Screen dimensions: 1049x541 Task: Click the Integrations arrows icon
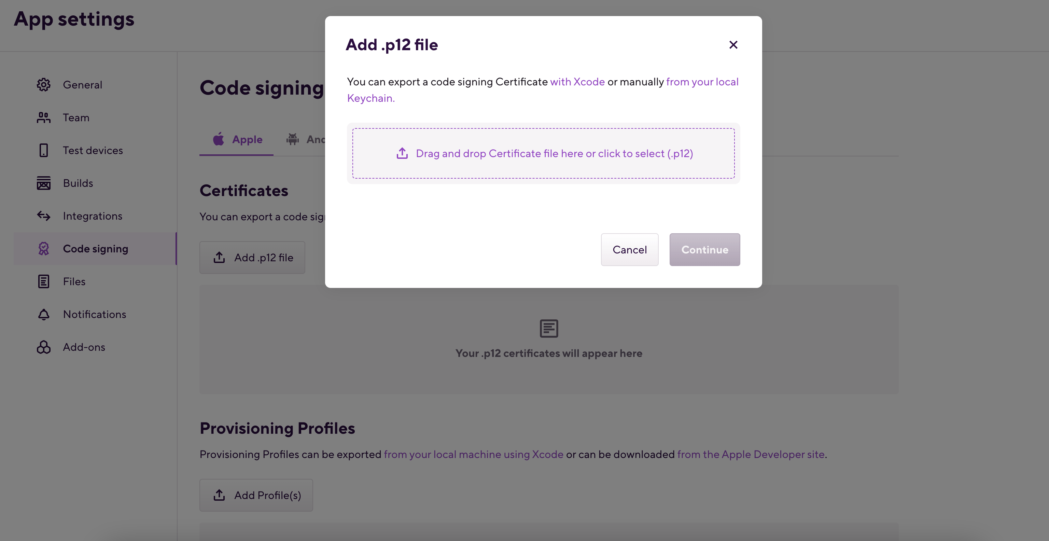point(44,216)
